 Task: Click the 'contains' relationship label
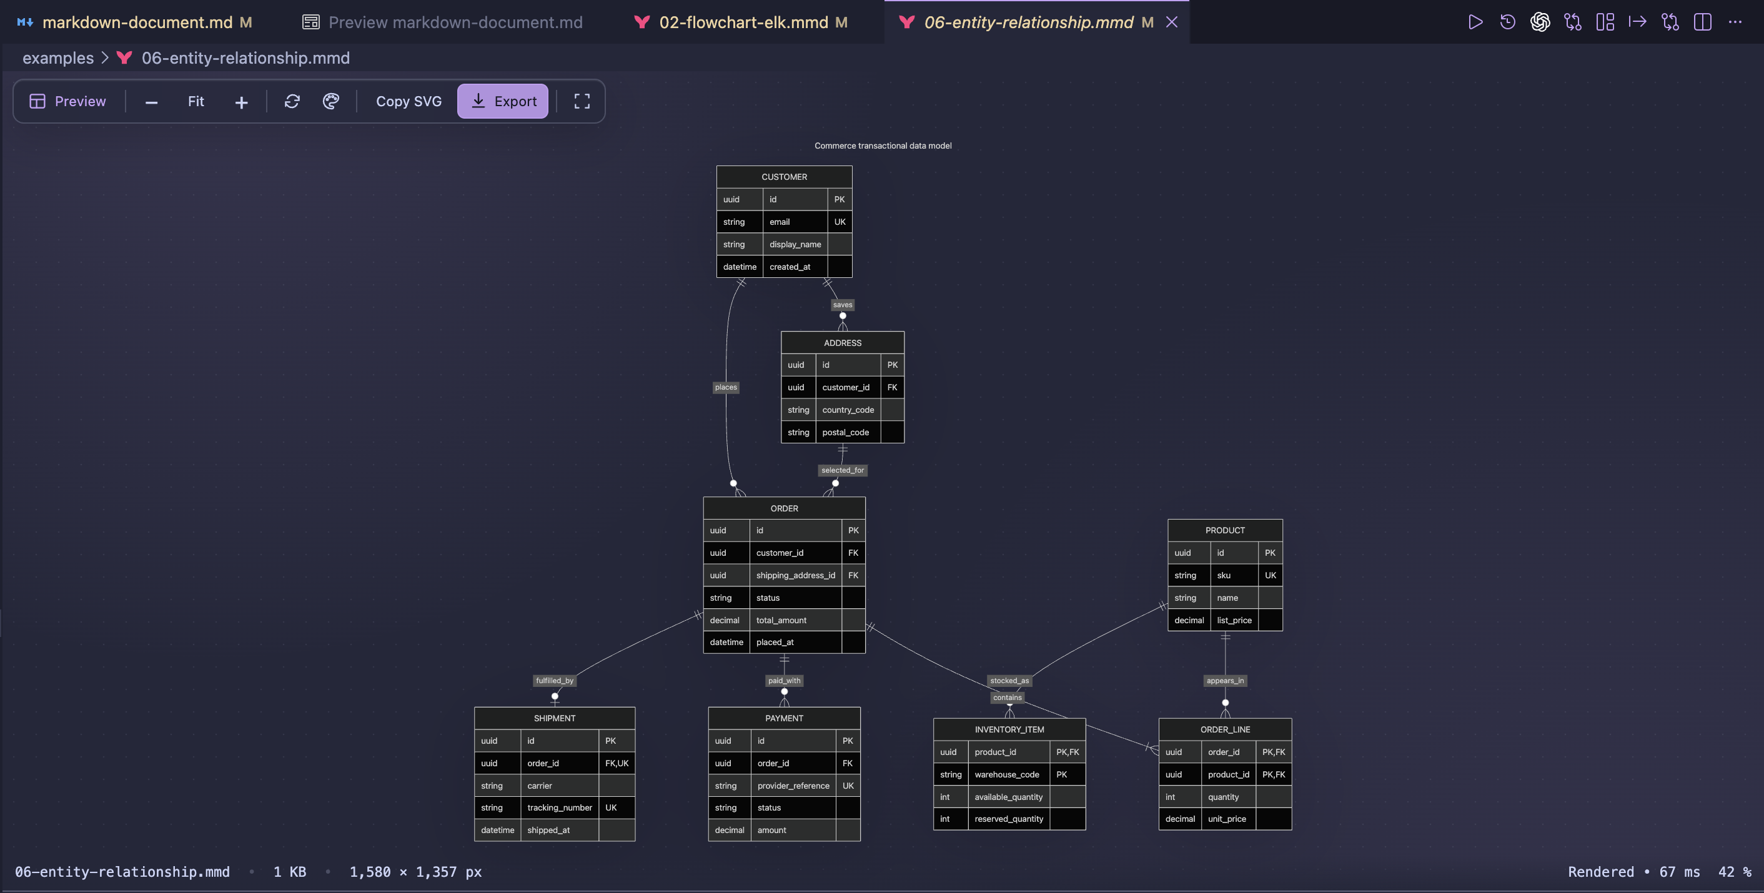(x=1008, y=697)
